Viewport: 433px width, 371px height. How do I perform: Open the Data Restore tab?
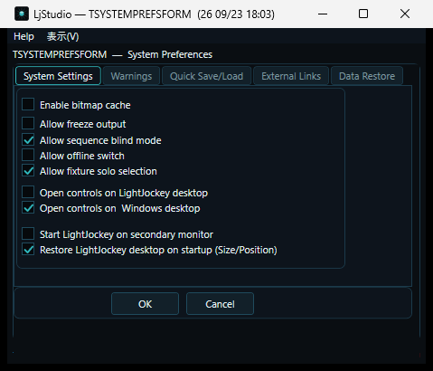(367, 76)
